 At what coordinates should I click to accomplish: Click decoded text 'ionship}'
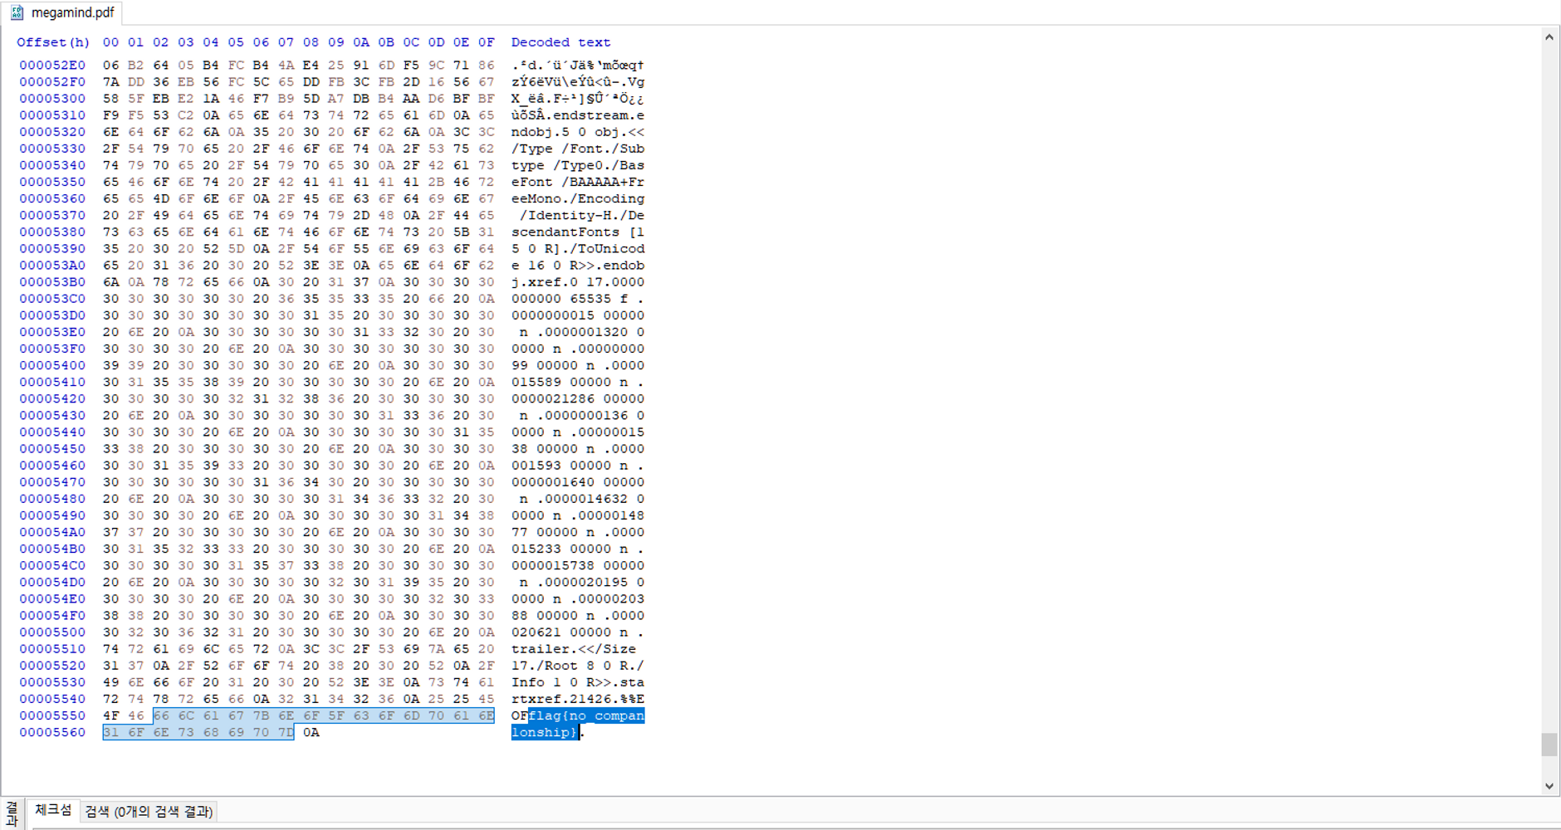545,732
